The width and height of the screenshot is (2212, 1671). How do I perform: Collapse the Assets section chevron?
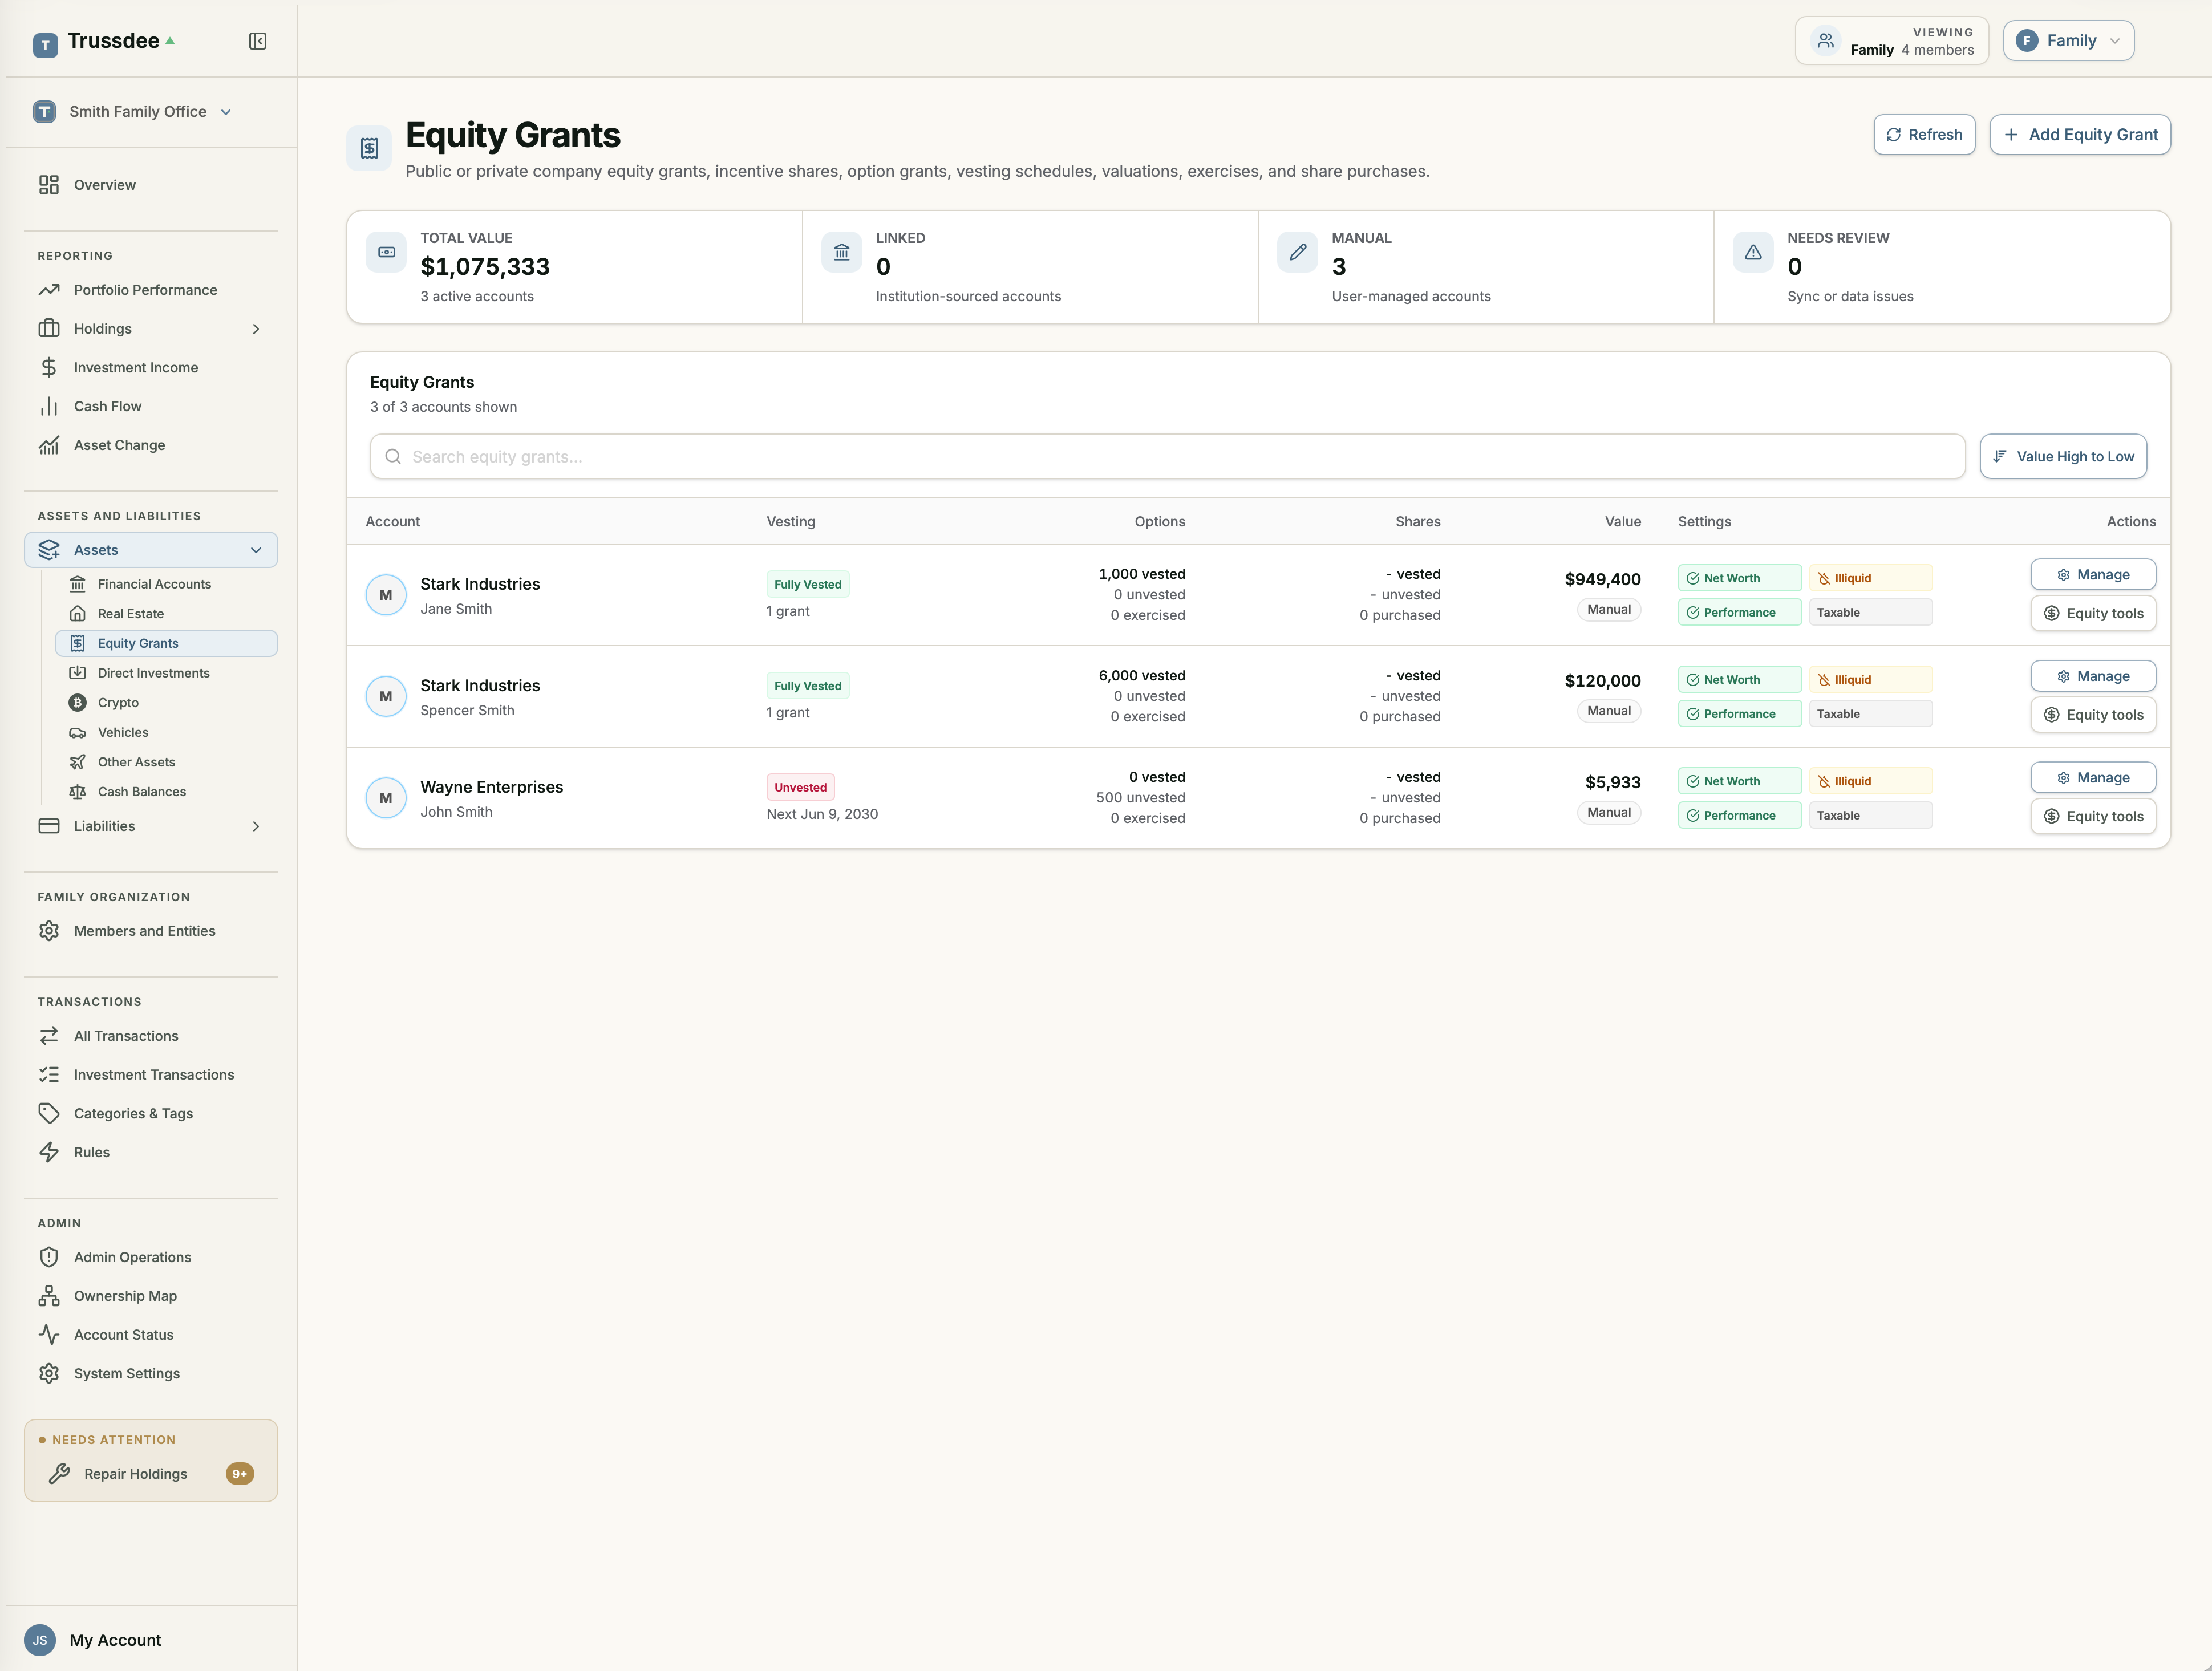click(x=256, y=550)
